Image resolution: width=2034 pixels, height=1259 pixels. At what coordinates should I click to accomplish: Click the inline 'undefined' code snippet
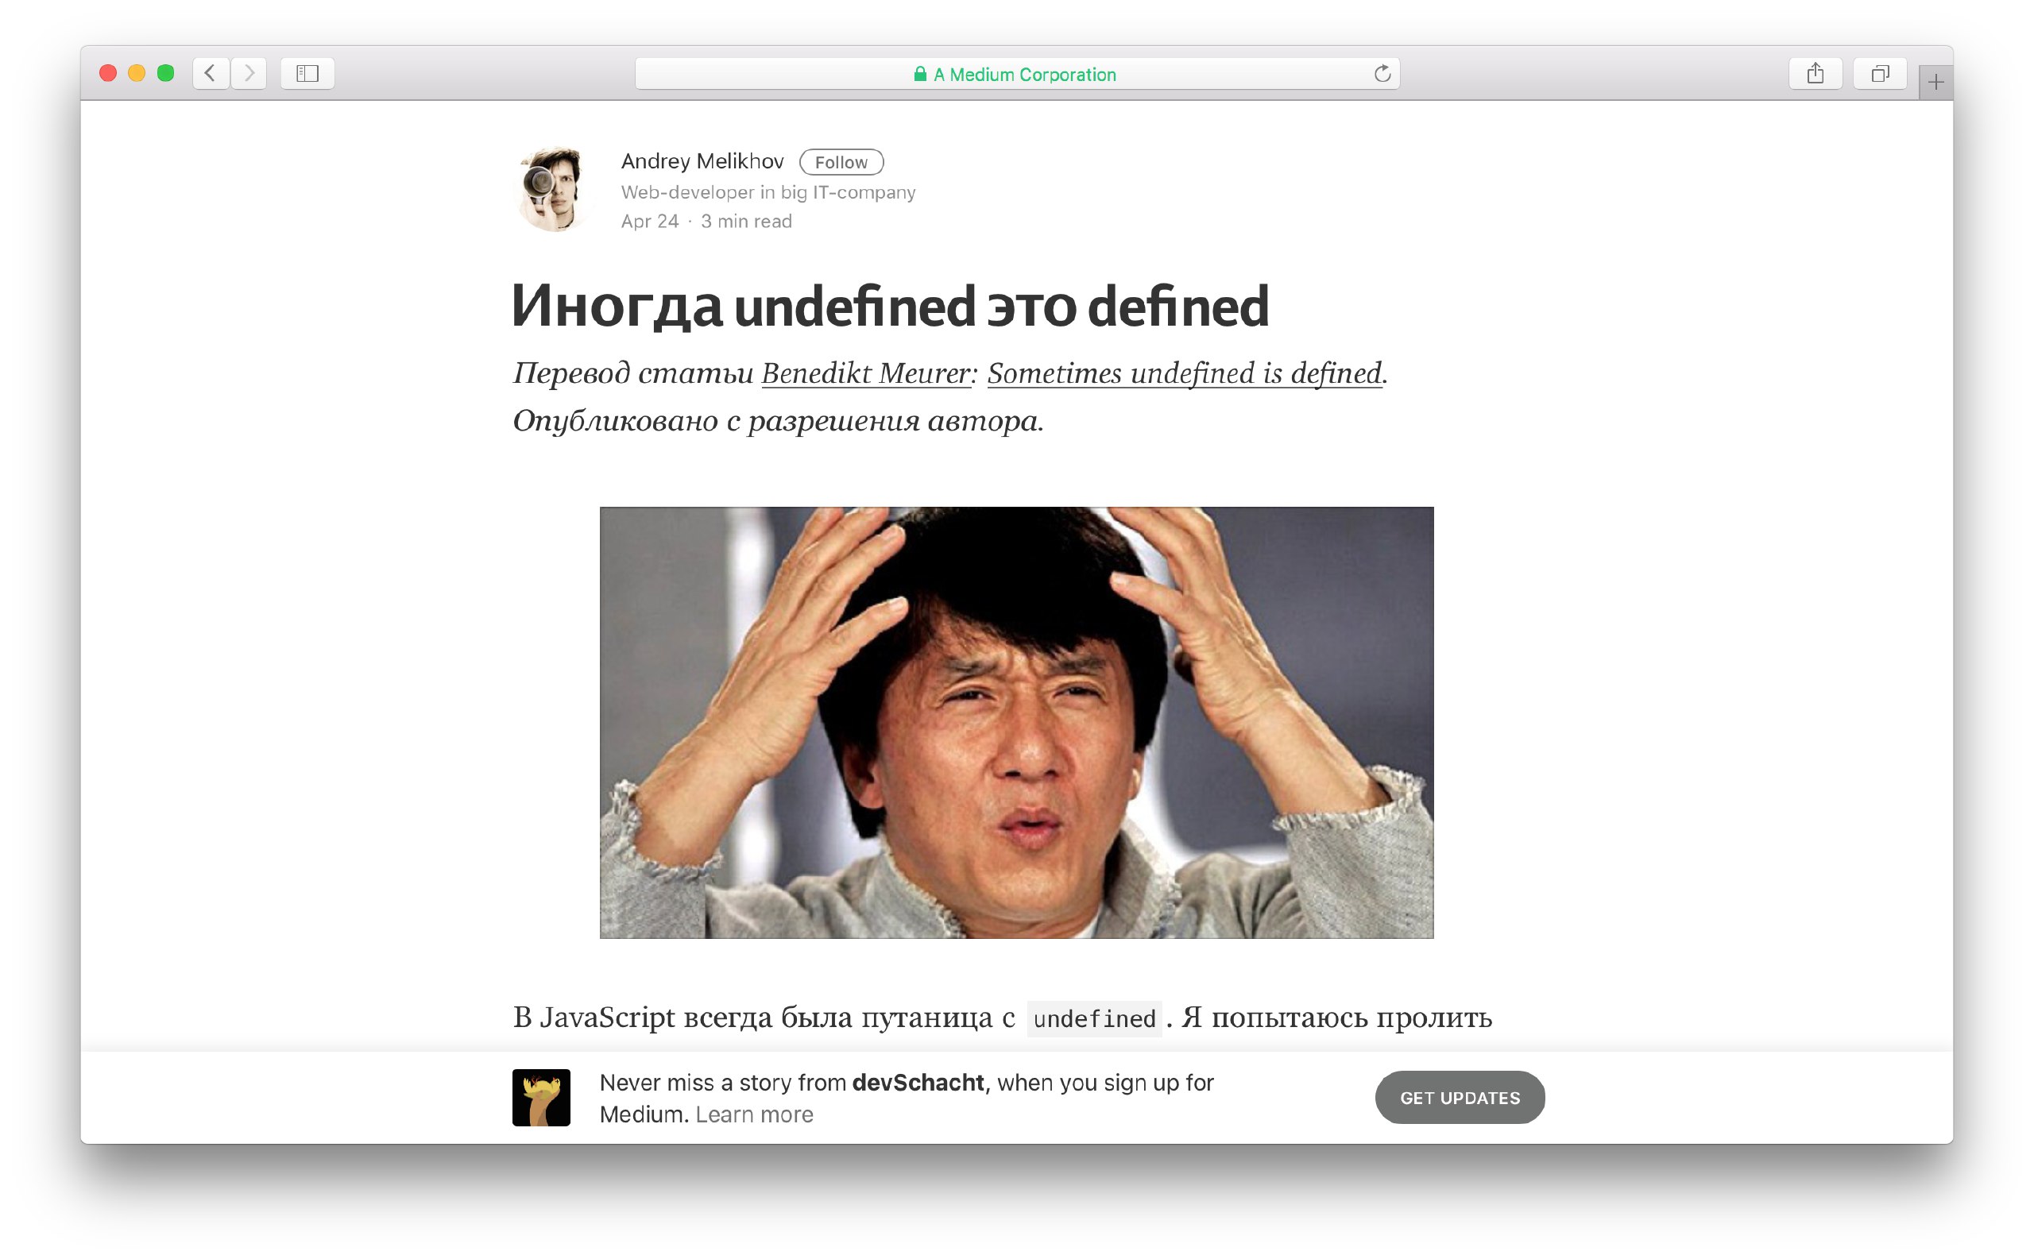(x=1093, y=1018)
